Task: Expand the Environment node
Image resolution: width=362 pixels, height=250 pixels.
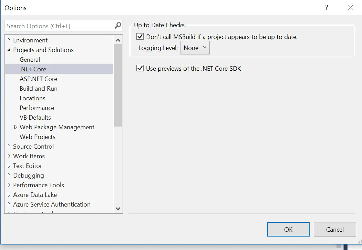Action: [9, 40]
